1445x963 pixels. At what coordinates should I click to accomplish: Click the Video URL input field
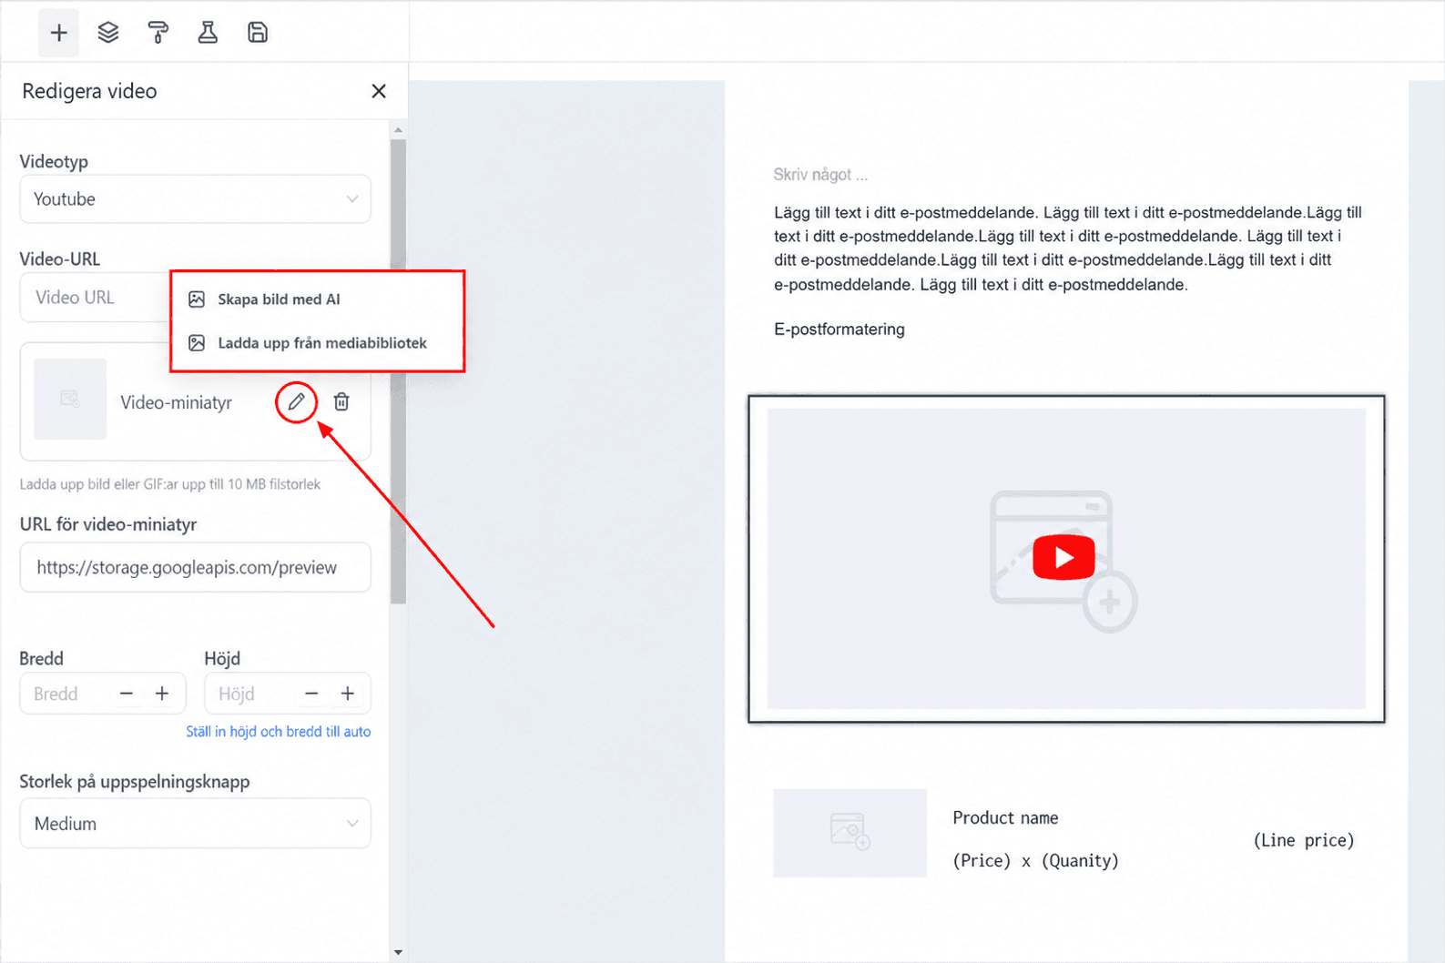(96, 298)
